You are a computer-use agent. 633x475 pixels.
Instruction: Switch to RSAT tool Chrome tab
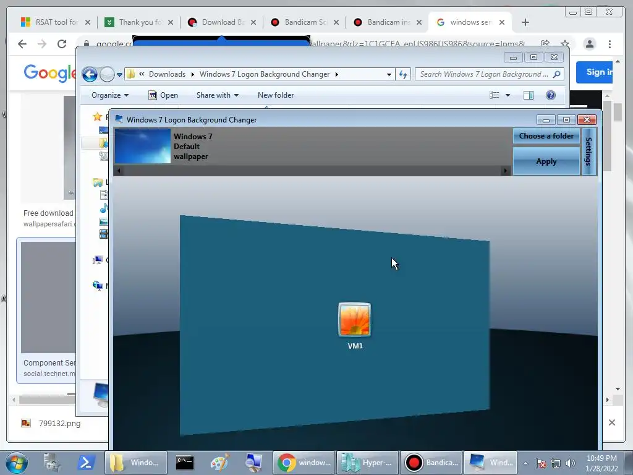(x=56, y=22)
